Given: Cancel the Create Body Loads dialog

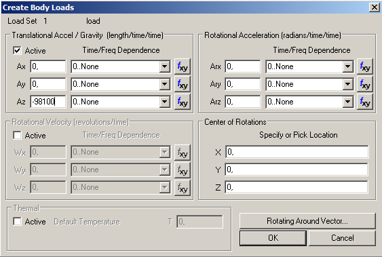Looking at the screenshot, I should (342, 238).
